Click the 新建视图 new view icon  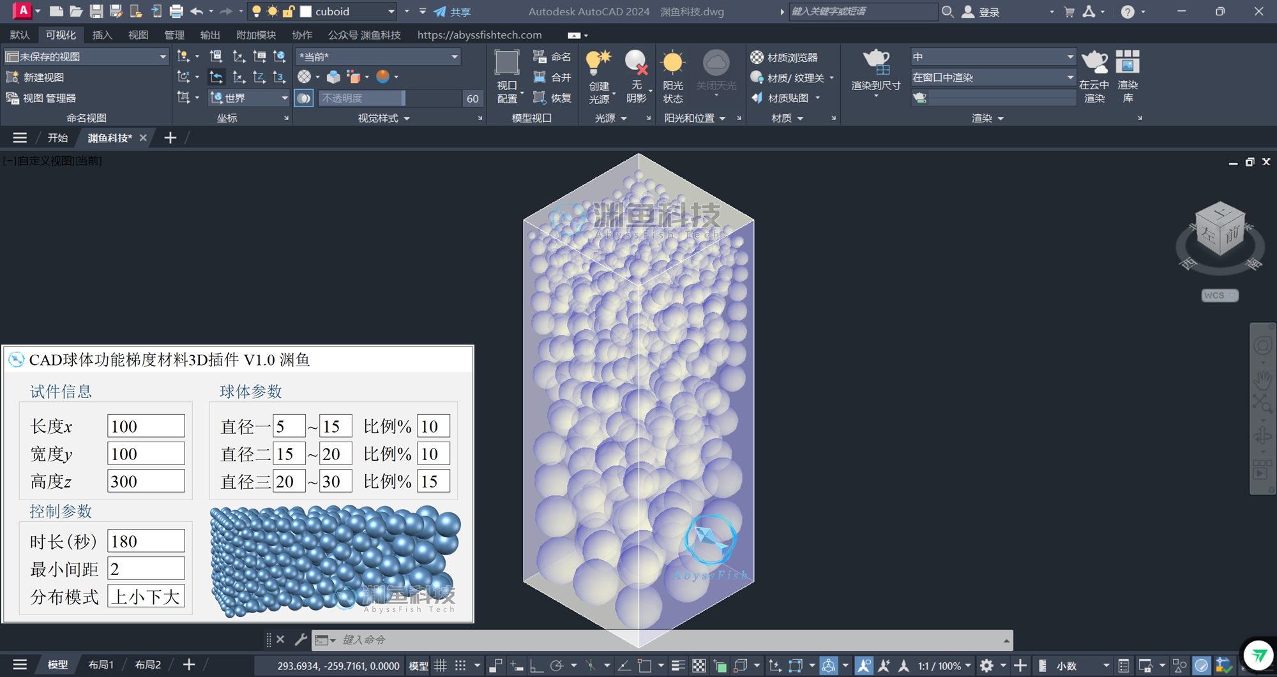pos(12,77)
